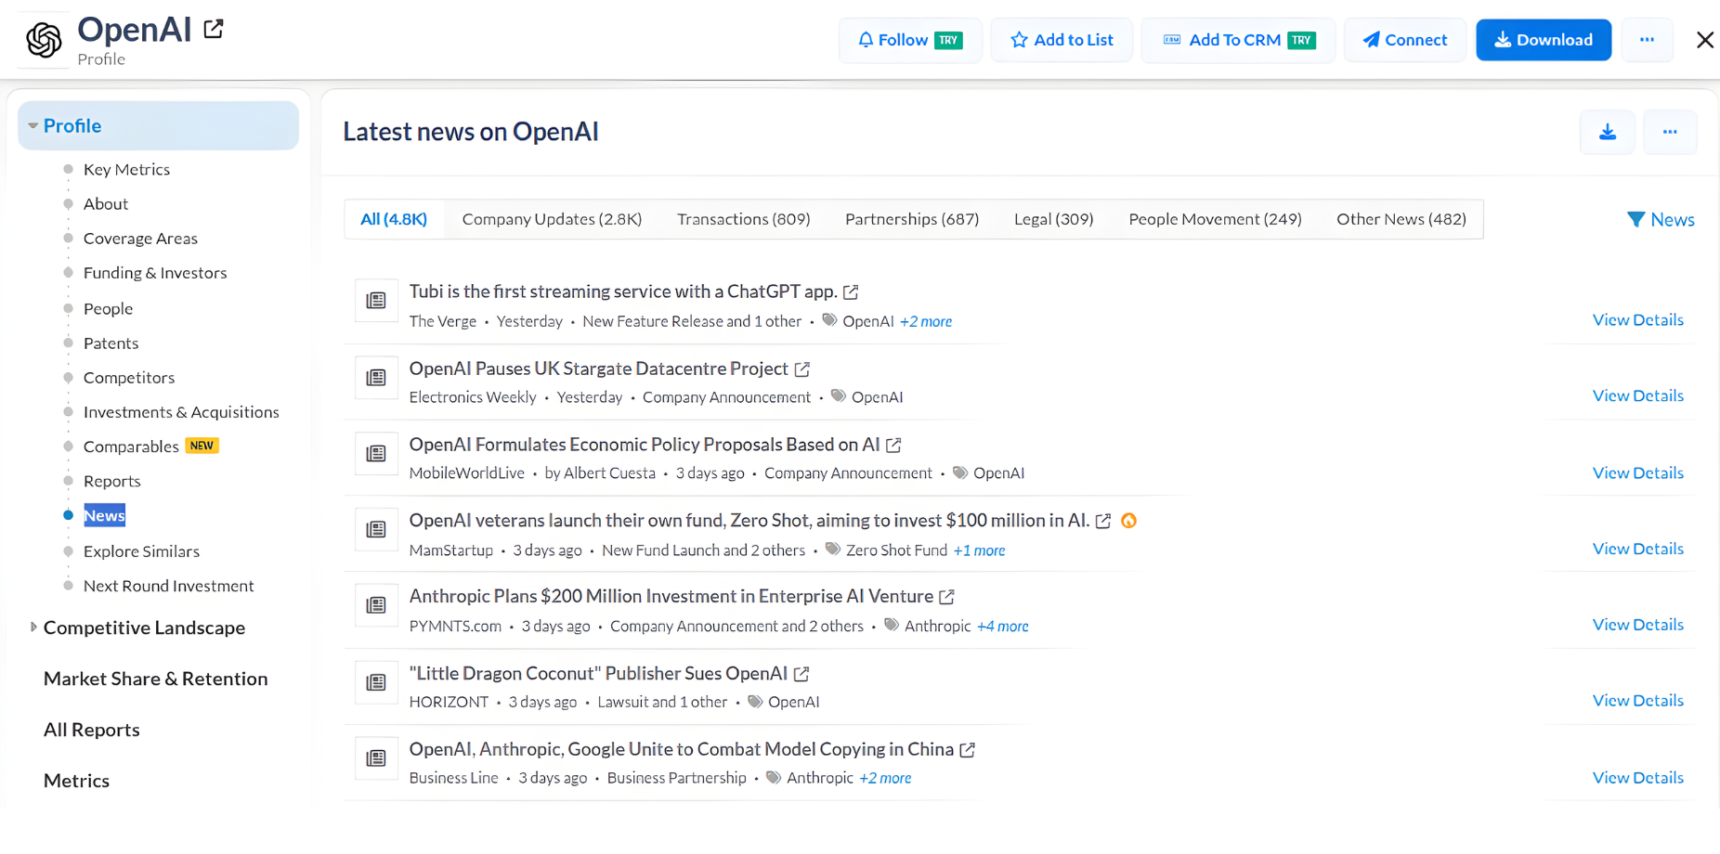The height and width of the screenshot is (854, 1720).
Task: Open Reports under Profile in sidebar
Action: pos(111,481)
